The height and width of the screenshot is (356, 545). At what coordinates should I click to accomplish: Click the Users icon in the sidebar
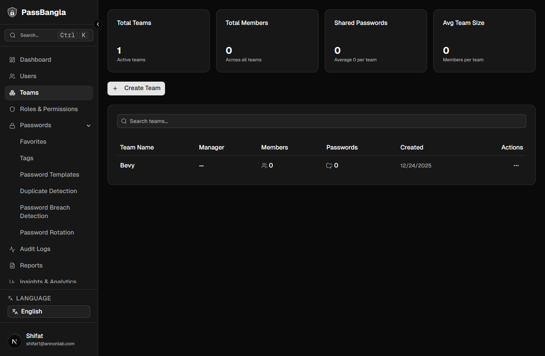click(x=12, y=76)
